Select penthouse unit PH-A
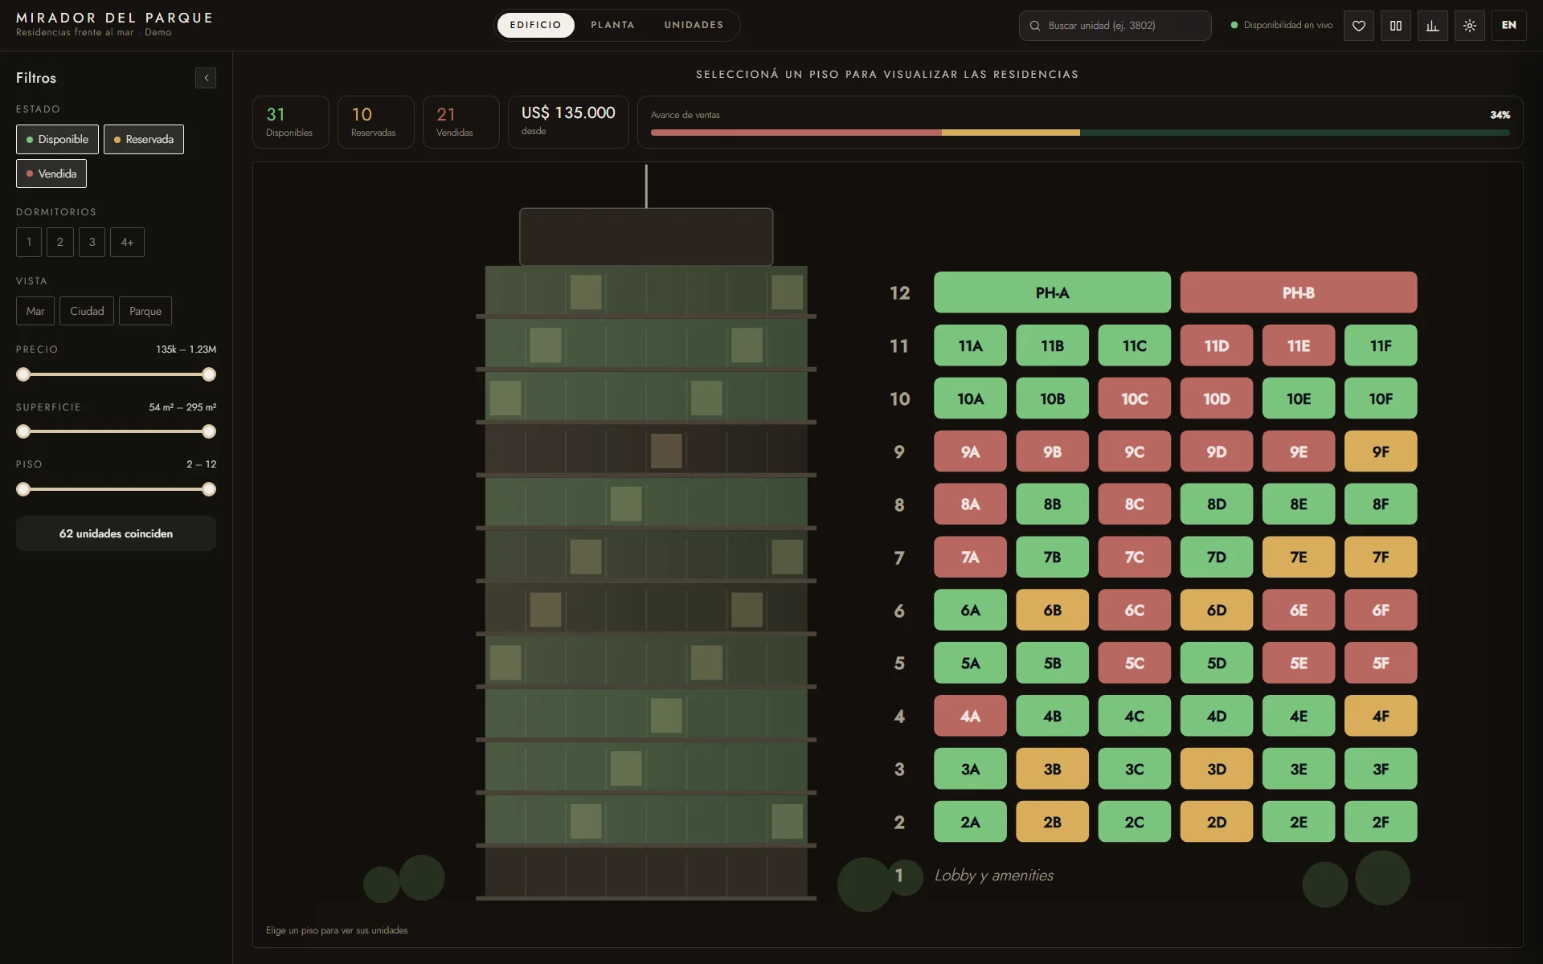Image resolution: width=1543 pixels, height=964 pixels. click(1052, 292)
